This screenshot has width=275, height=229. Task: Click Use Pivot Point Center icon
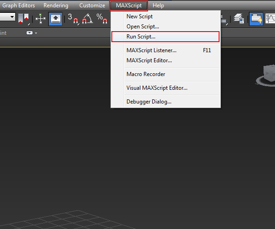[24, 19]
